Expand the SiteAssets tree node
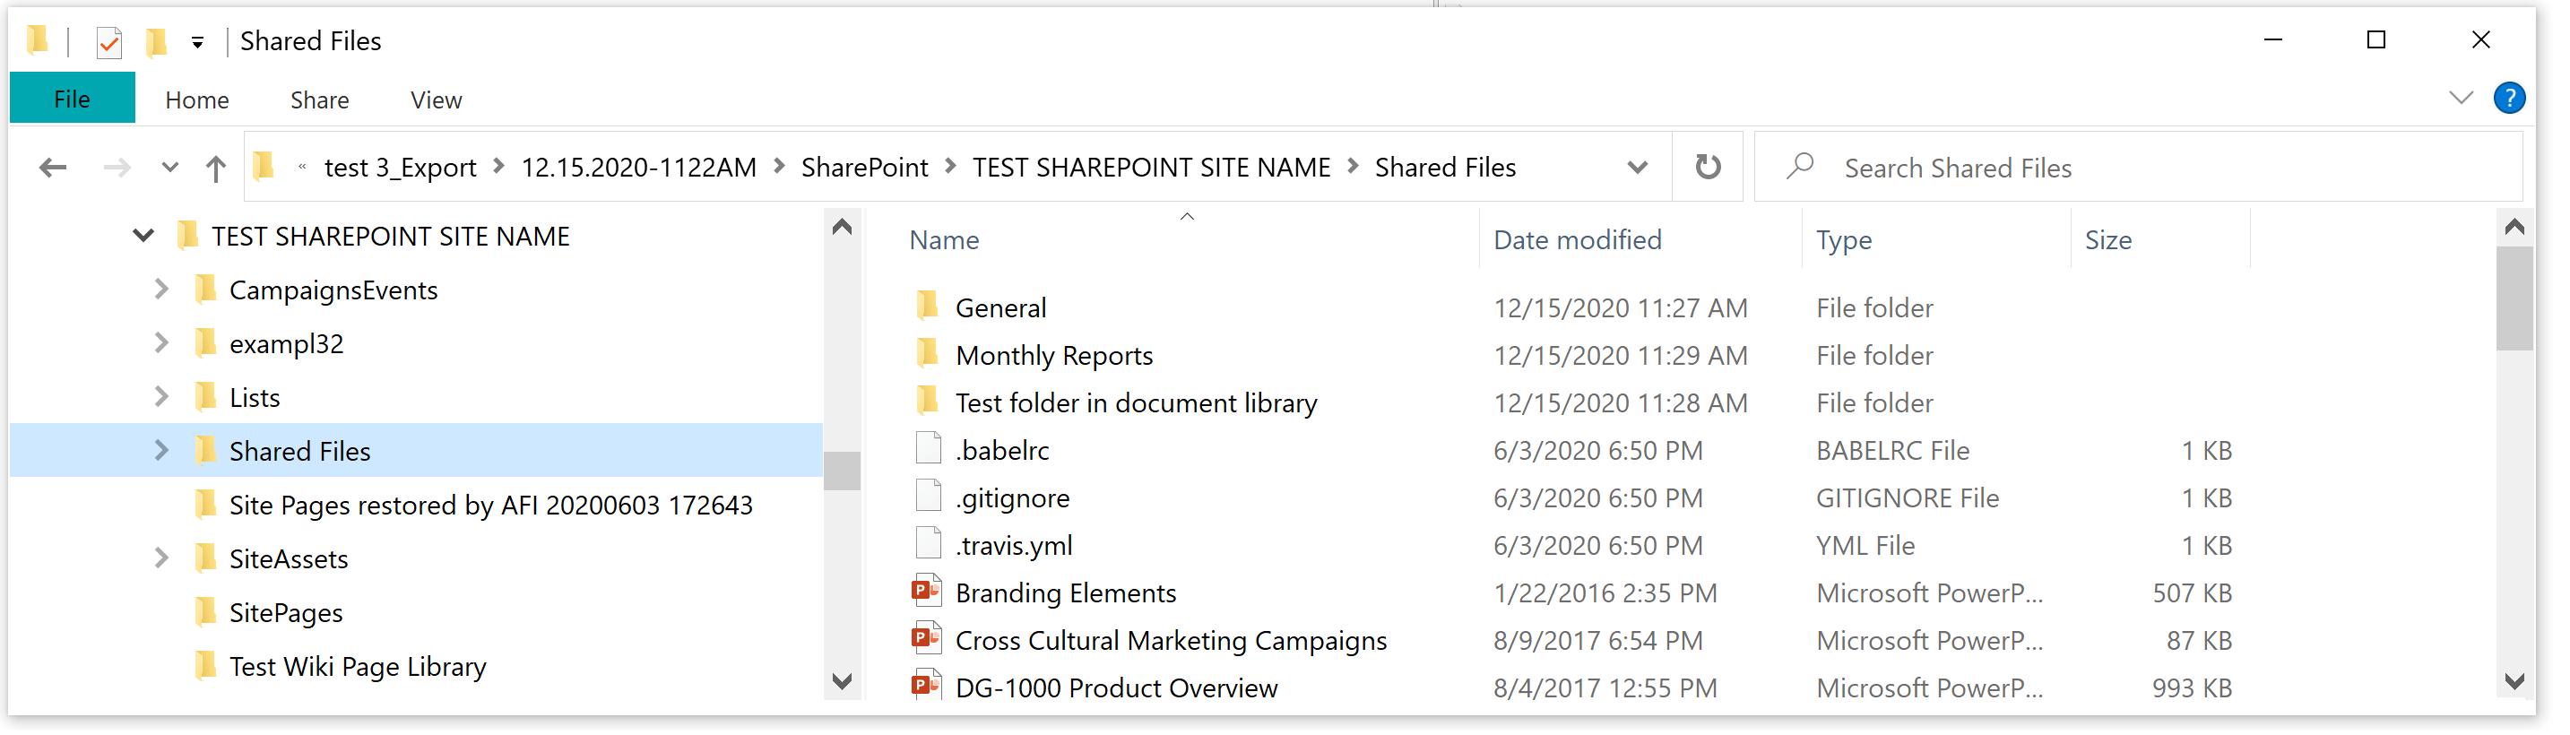Image resolution: width=2570 pixels, height=735 pixels. click(161, 558)
